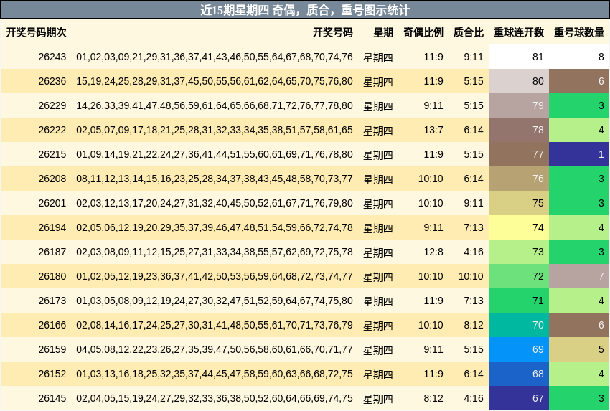The height and width of the screenshot is (411, 610).
Task: Select issue number 26180
Action: [x=52, y=276]
